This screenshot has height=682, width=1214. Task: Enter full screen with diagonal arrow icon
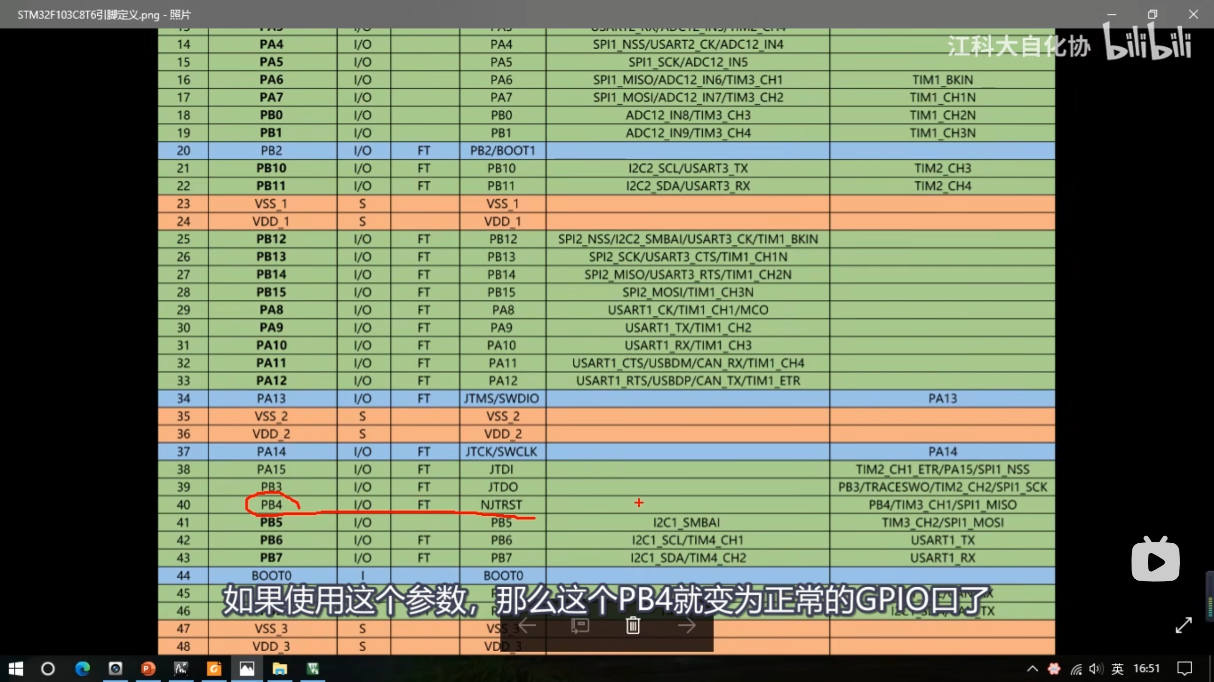pyautogui.click(x=1183, y=625)
